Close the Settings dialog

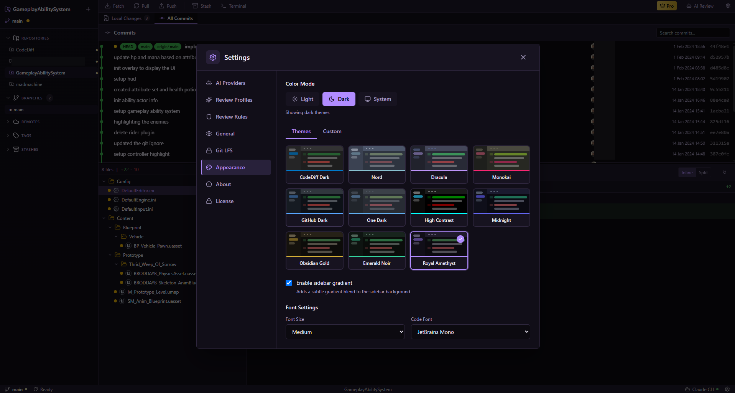click(x=523, y=57)
